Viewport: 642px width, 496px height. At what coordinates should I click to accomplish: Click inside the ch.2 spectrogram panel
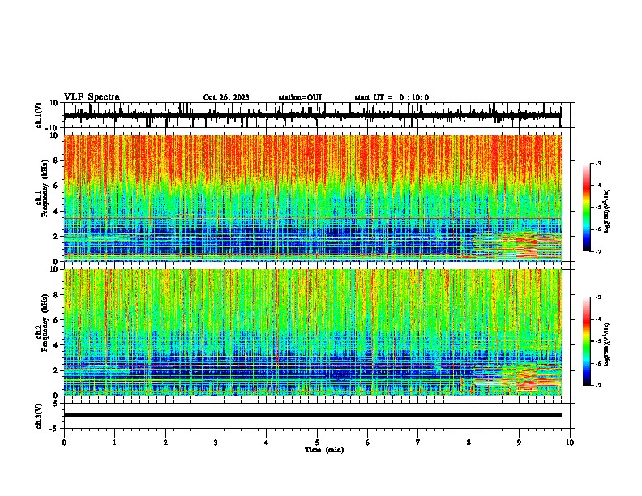coord(313,332)
